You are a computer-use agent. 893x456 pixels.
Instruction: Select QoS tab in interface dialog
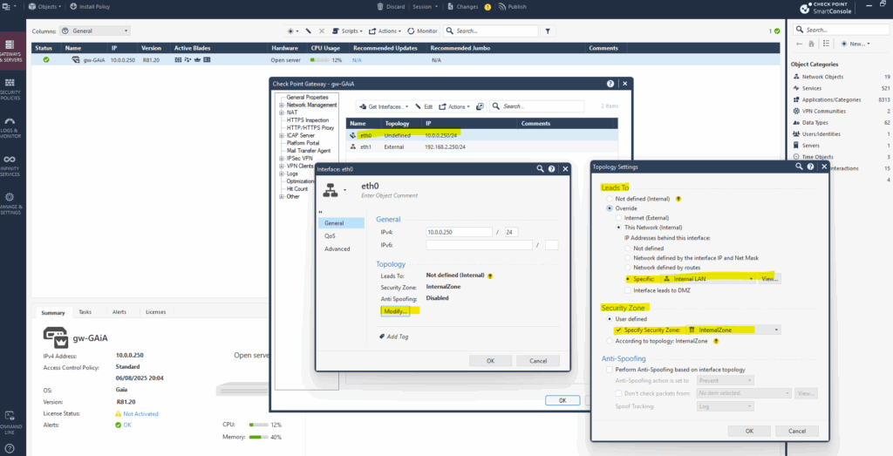[341, 235]
